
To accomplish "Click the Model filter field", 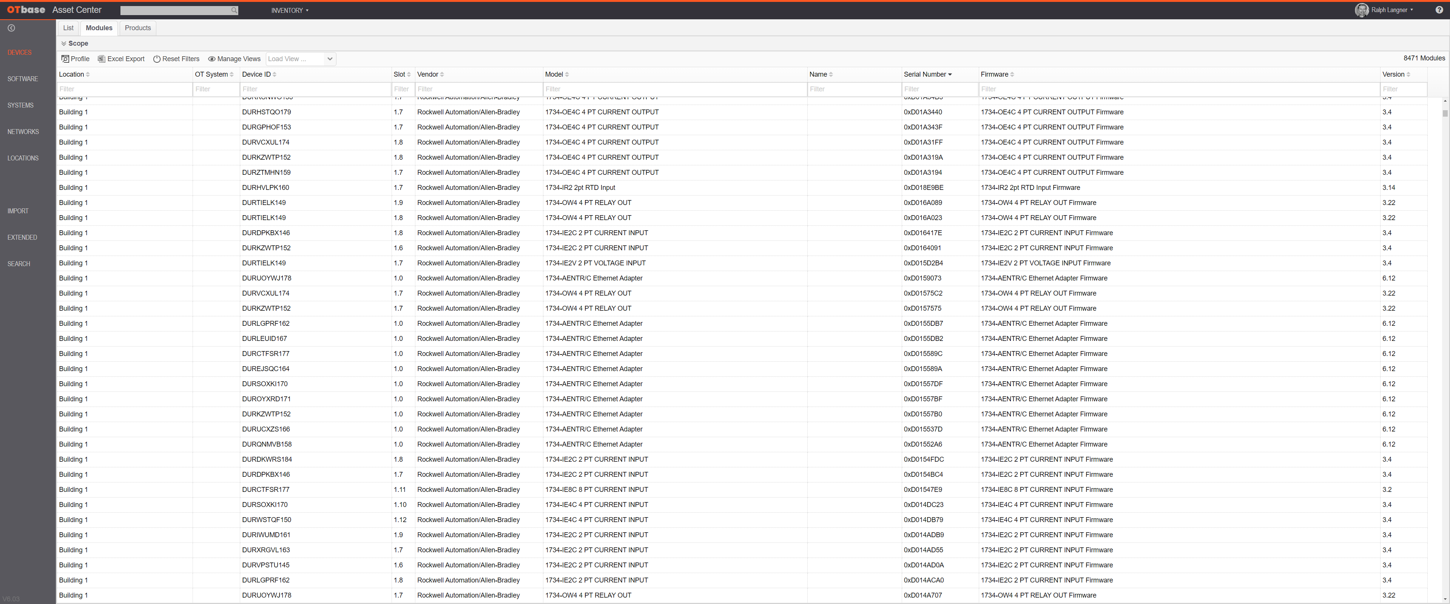I will coord(675,89).
